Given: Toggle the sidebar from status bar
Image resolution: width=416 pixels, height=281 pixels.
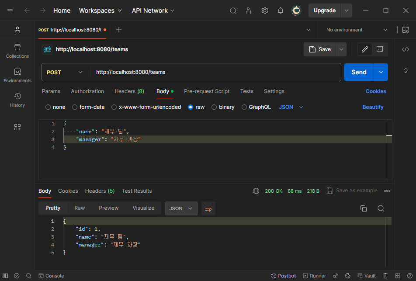Looking at the screenshot, I should pyautogui.click(x=5, y=276).
